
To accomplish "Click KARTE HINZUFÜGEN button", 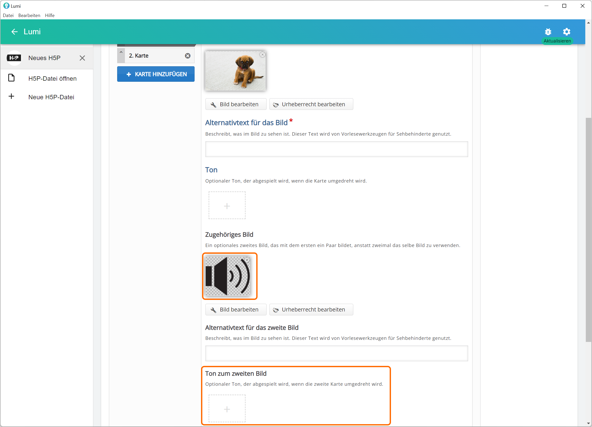I will point(156,74).
